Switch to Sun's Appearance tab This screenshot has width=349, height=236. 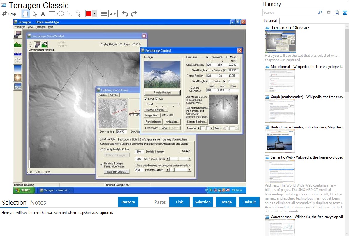pyautogui.click(x=150, y=139)
